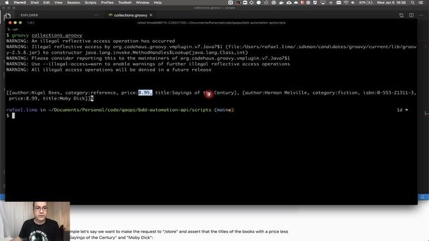The width and height of the screenshot is (429, 241).
Task: Click the highlighted price 8.95 in output
Action: click(x=145, y=92)
